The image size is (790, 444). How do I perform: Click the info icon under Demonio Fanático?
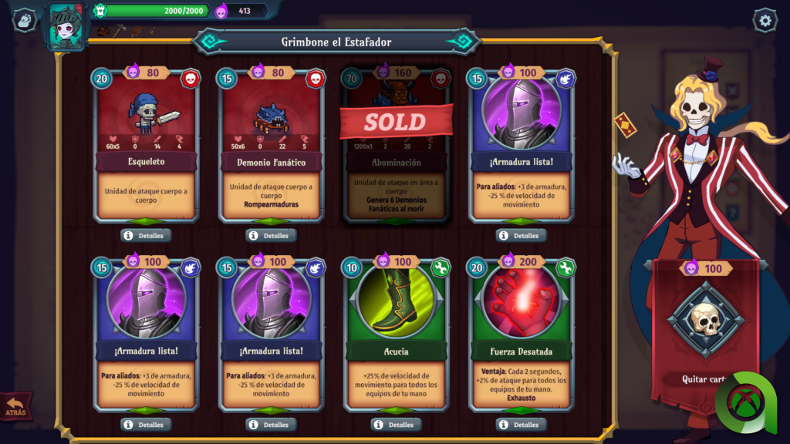pos(254,236)
